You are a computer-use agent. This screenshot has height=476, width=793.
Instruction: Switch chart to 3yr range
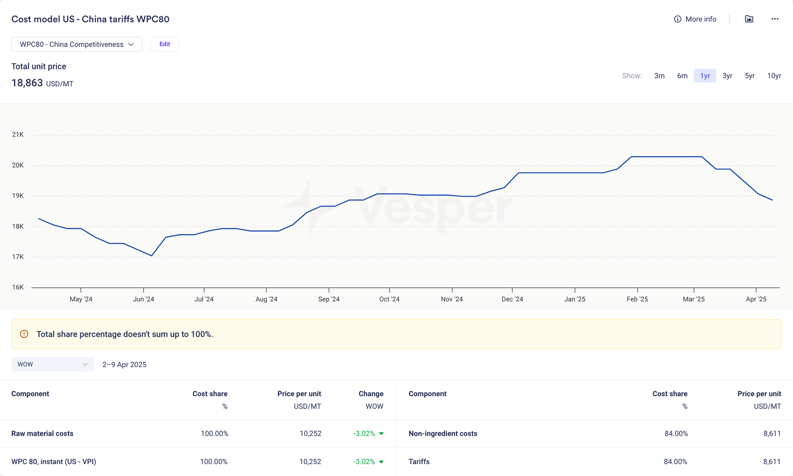coord(727,76)
